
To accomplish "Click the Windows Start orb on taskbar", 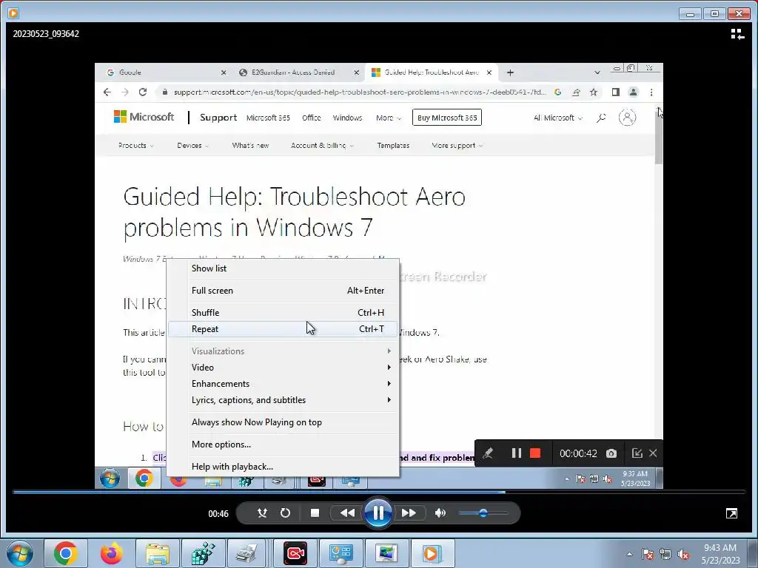I will coord(20,553).
